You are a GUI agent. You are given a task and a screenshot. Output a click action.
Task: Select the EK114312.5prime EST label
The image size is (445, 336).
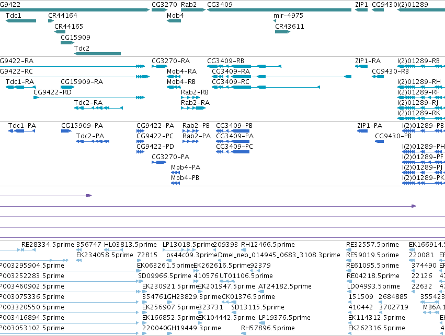click(x=376, y=318)
